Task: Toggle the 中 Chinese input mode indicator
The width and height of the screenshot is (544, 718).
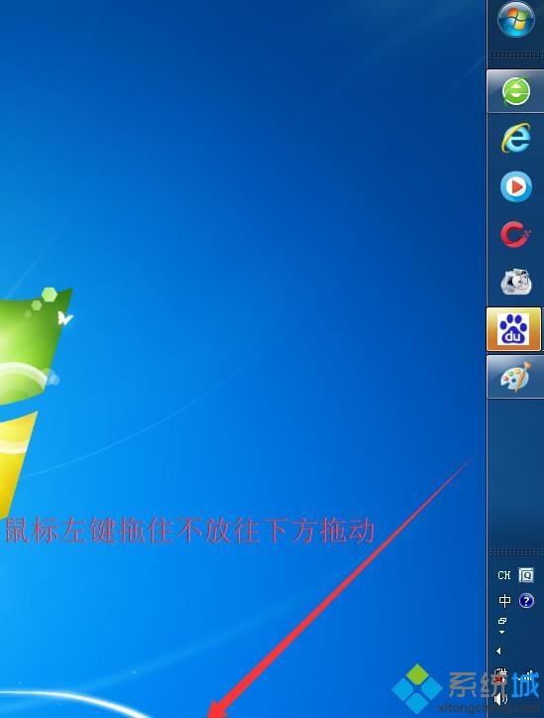Action: 504,600
